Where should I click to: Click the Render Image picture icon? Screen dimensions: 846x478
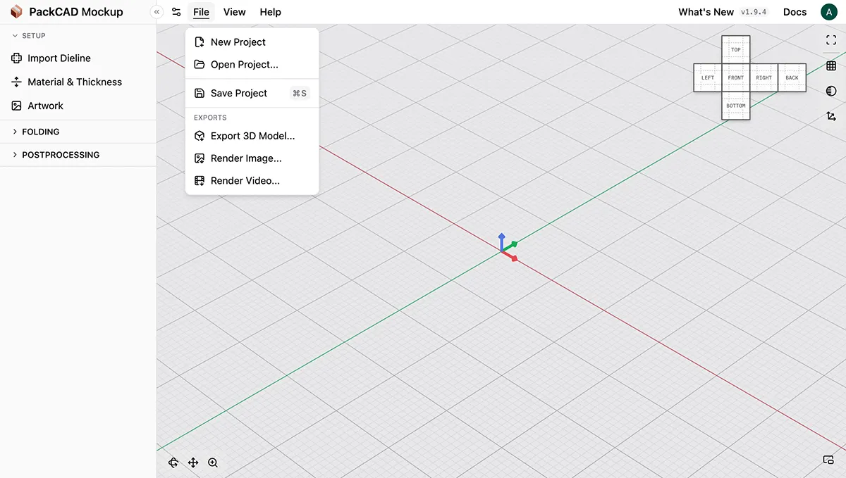click(200, 158)
